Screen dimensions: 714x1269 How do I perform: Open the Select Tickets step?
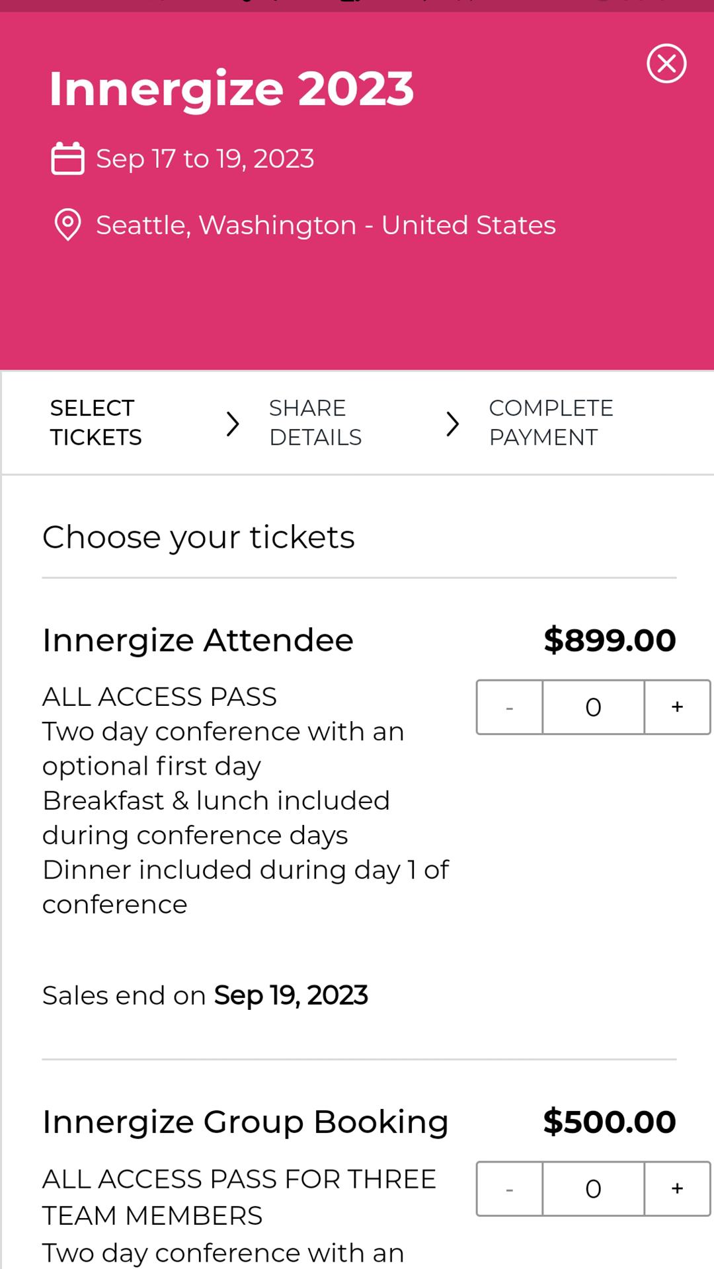96,423
